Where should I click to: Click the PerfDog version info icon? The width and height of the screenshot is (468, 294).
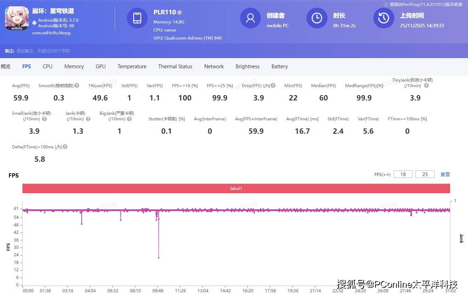tap(386, 5)
